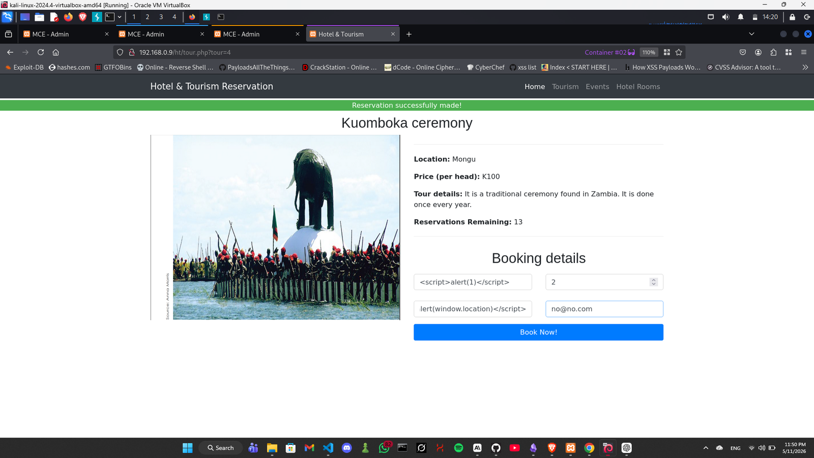
Task: Switch to the Hotel & Tourism tab
Action: click(x=352, y=34)
